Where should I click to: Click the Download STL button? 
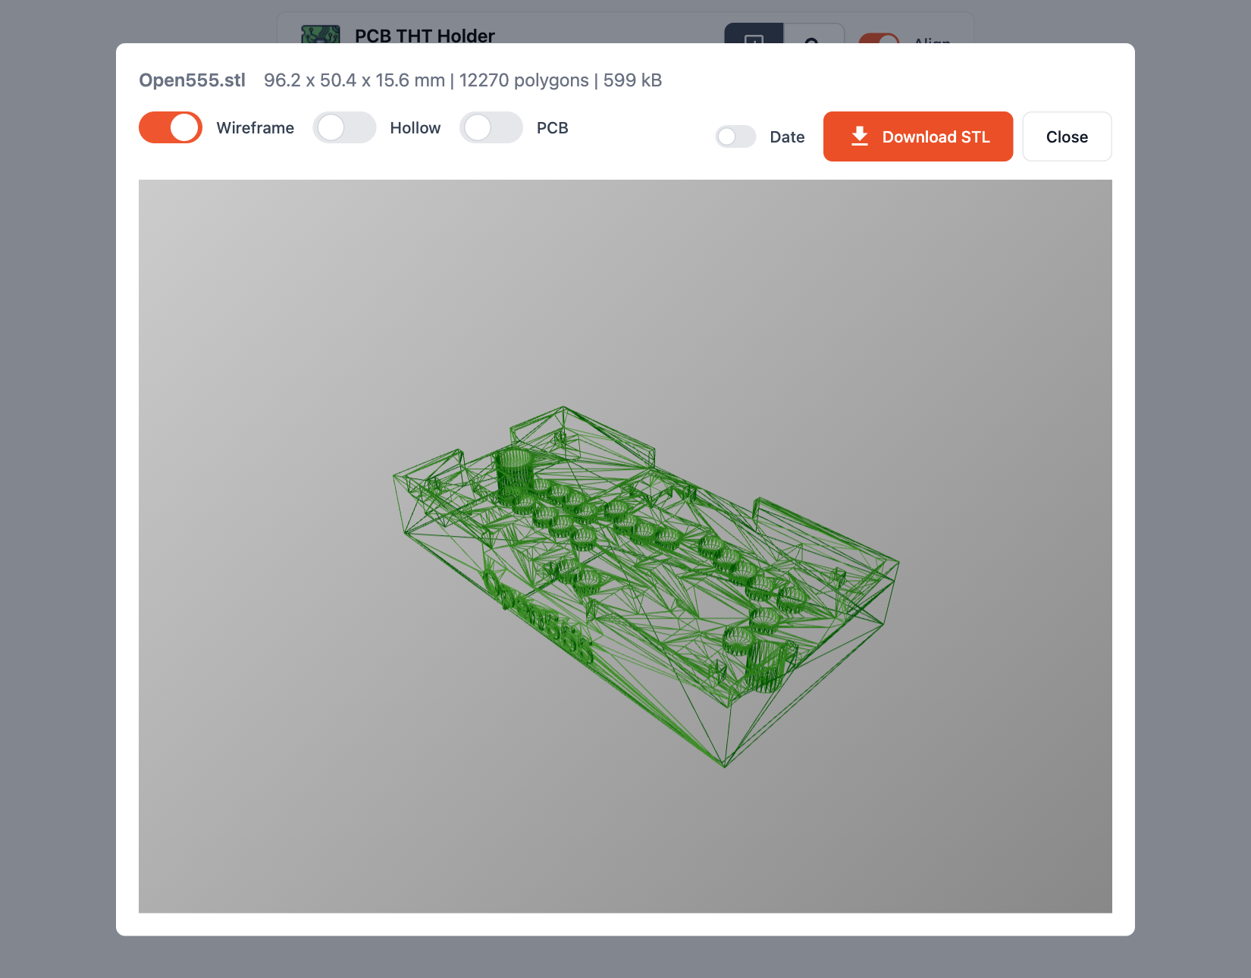click(918, 136)
